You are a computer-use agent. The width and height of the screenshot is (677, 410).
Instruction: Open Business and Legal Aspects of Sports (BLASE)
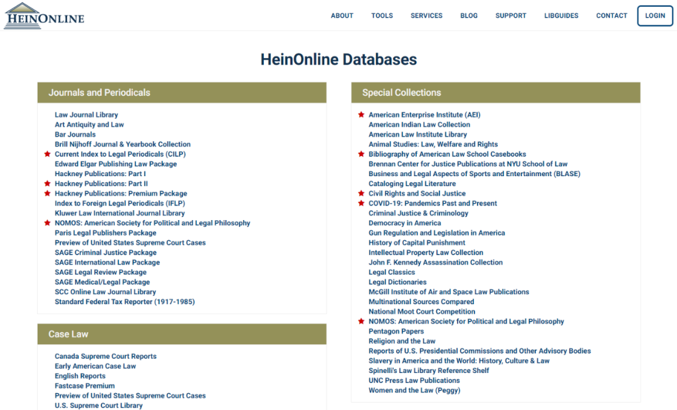475,174
